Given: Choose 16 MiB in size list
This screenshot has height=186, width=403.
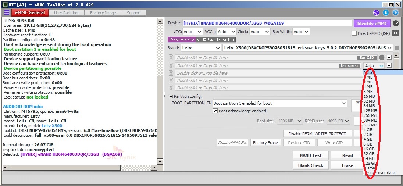Looking at the screenshot, I should point(383,96).
